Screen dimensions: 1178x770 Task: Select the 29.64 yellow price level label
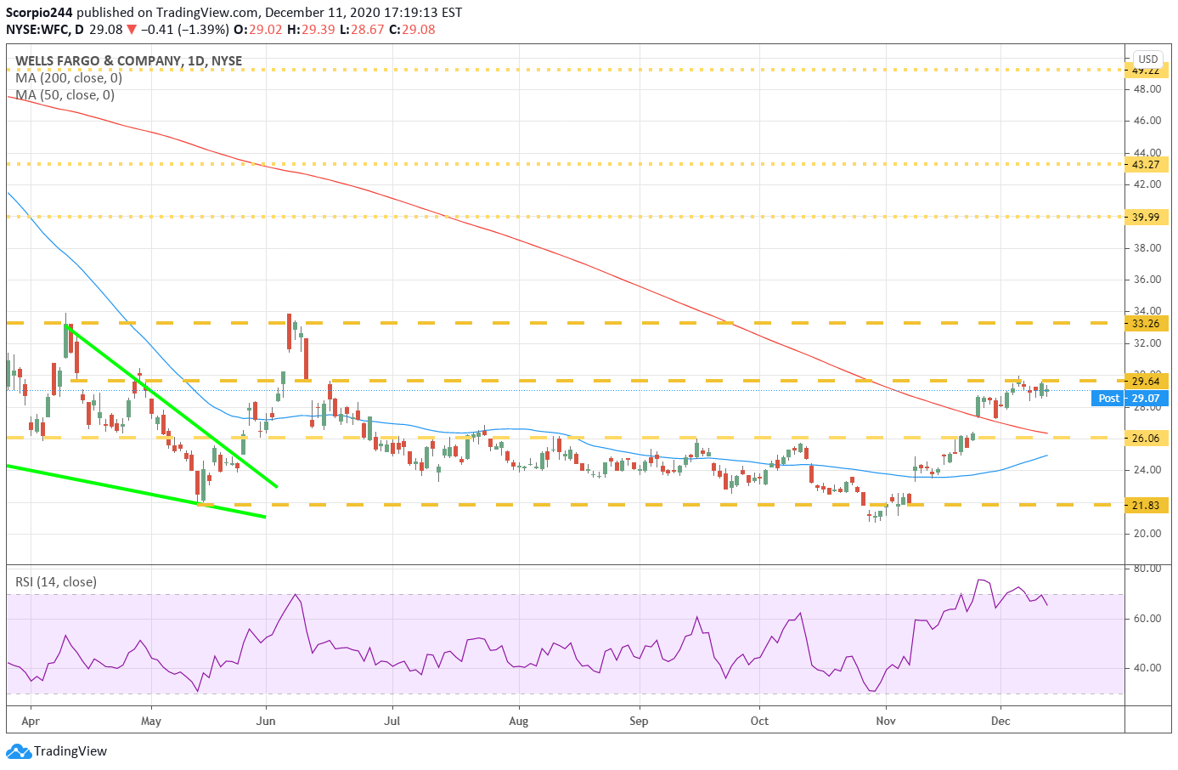(1146, 381)
